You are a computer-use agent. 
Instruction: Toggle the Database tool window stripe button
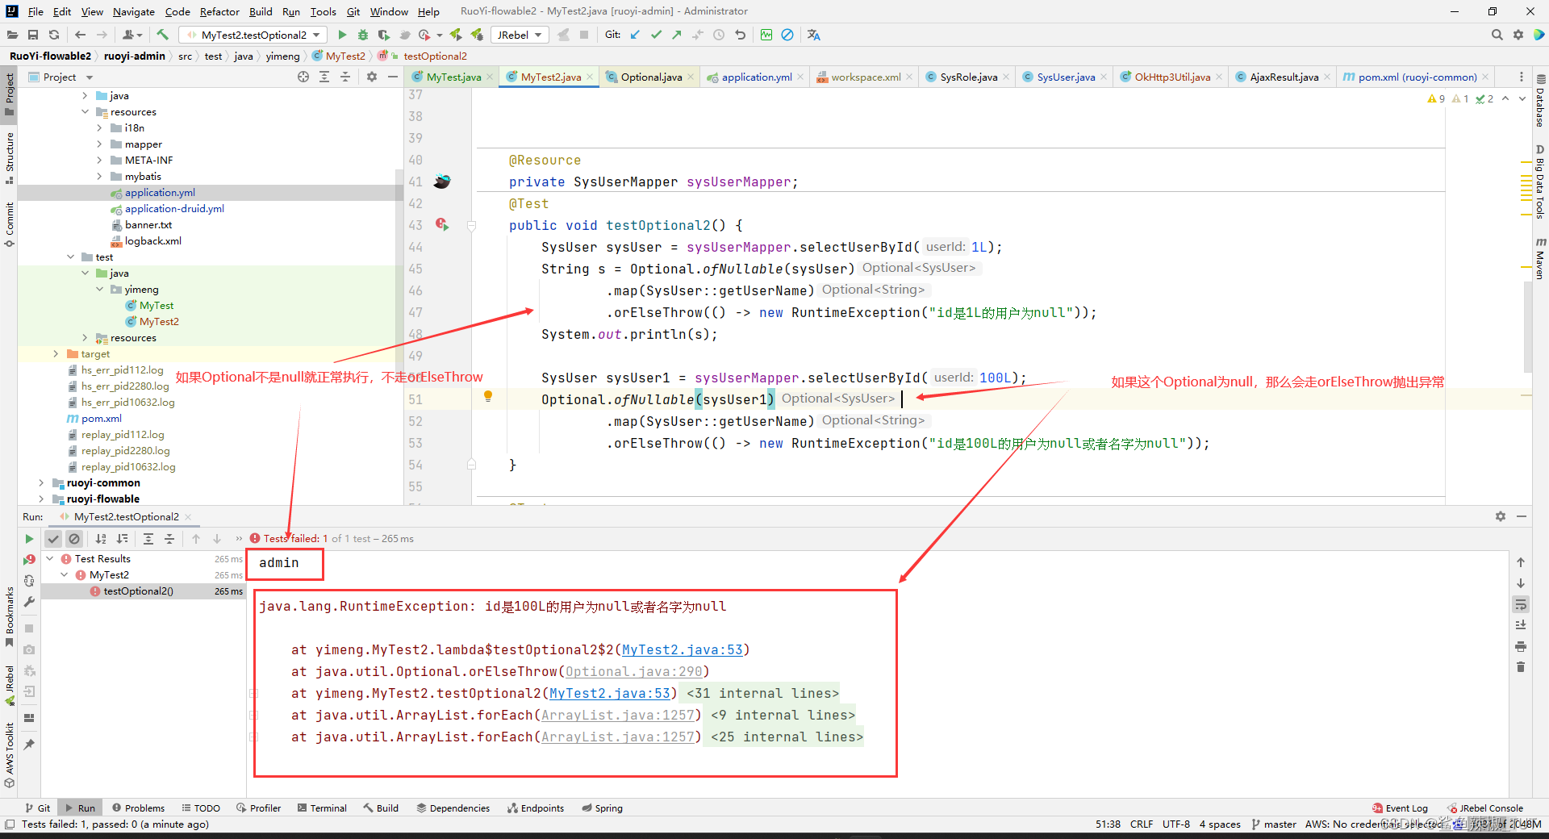tap(1540, 101)
